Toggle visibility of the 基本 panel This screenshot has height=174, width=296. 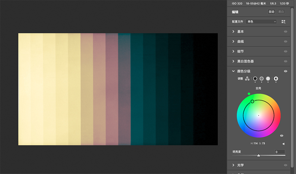(285, 32)
